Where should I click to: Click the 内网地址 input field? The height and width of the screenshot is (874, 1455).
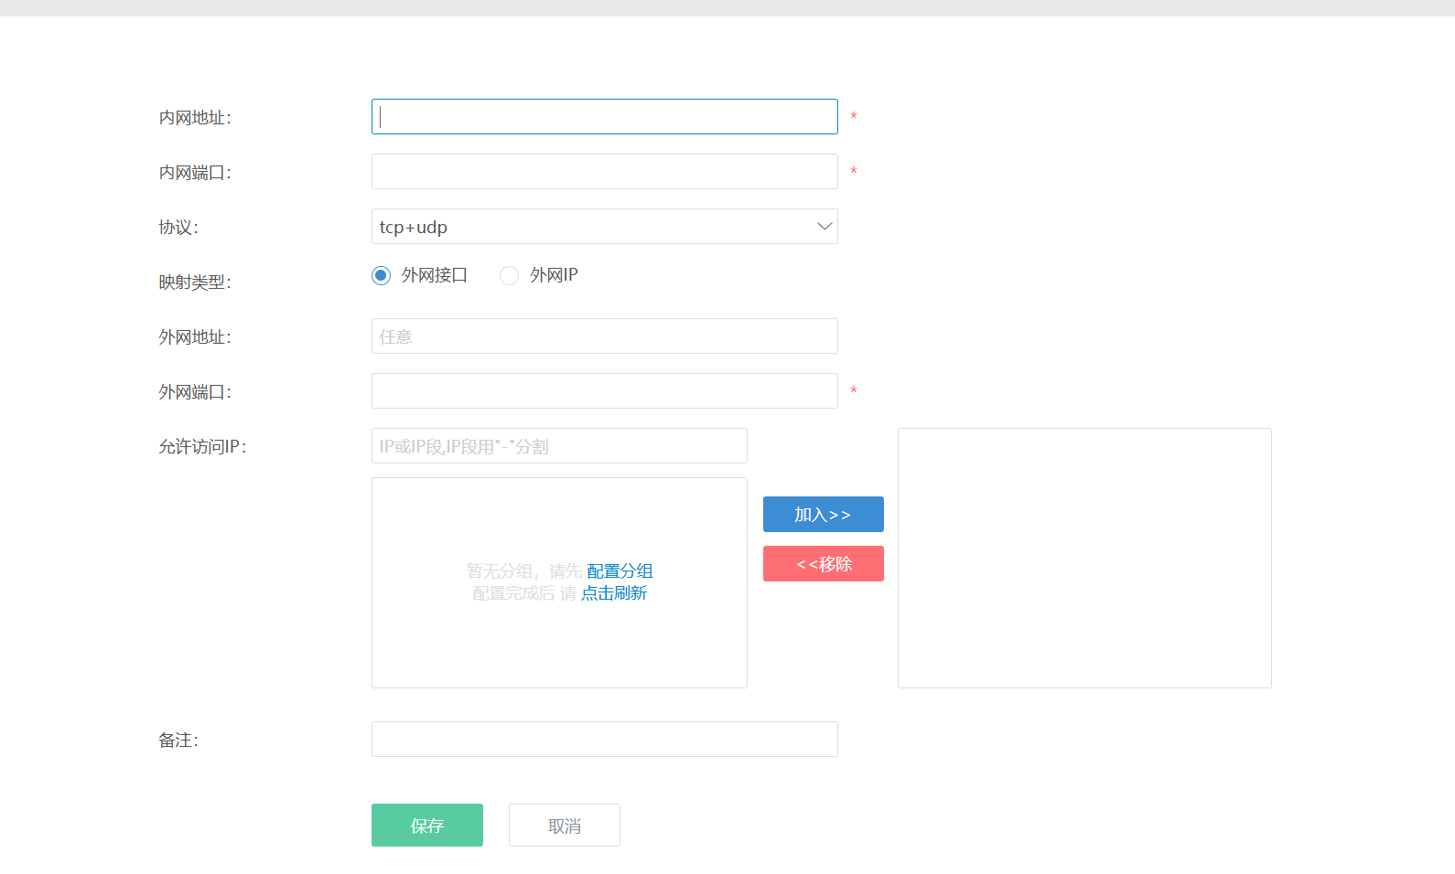tap(604, 117)
